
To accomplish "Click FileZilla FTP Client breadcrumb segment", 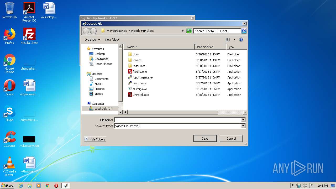I will [x=143, y=31].
